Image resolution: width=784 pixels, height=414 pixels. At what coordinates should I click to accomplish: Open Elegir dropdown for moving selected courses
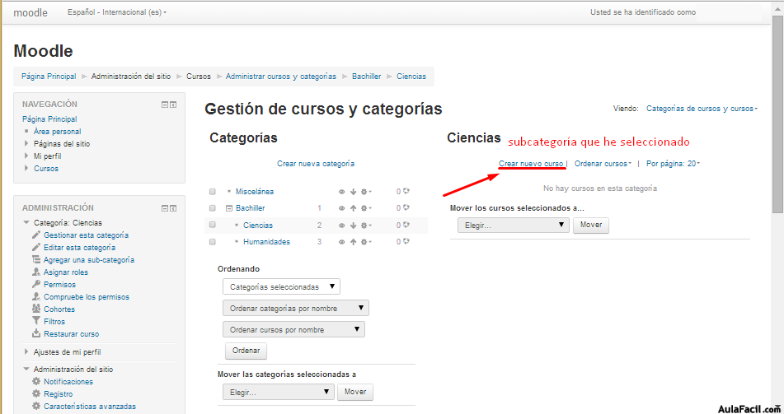point(514,226)
